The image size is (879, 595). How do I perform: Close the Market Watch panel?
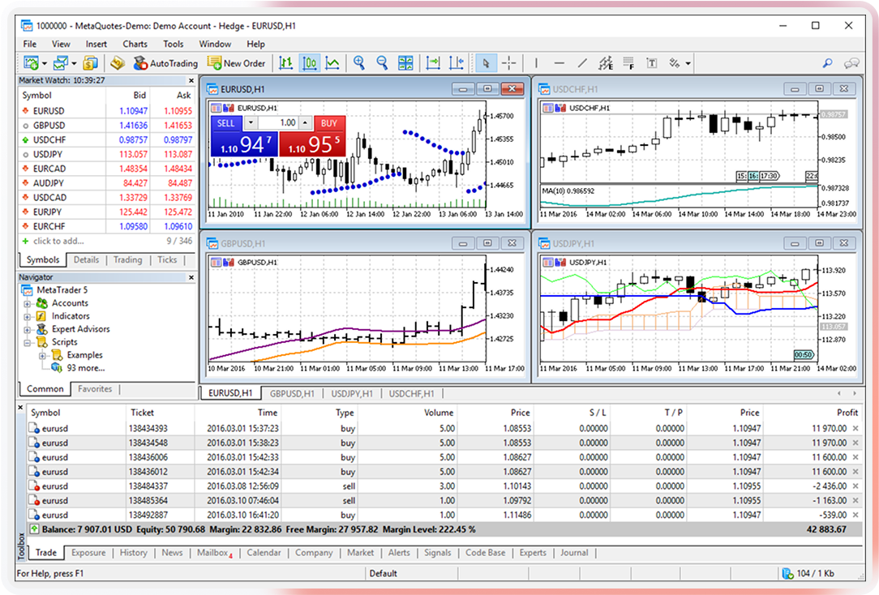coord(191,81)
